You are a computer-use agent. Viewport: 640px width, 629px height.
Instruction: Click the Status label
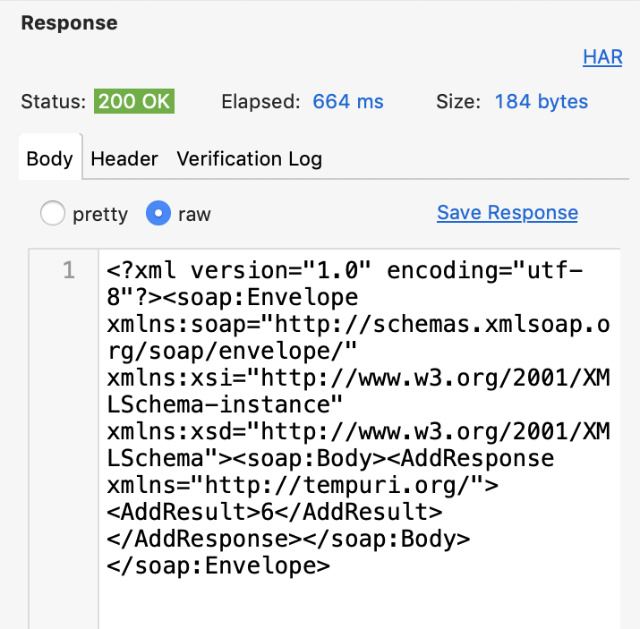pyautogui.click(x=54, y=101)
